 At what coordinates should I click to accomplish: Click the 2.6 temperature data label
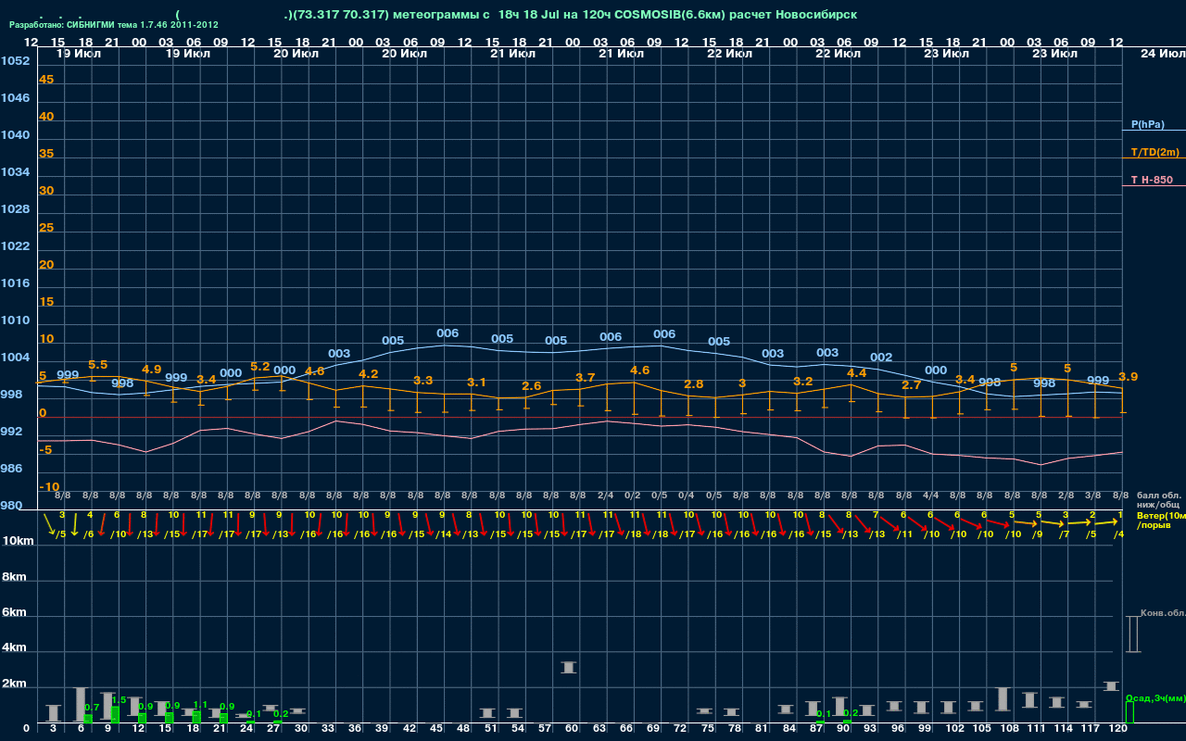[531, 386]
